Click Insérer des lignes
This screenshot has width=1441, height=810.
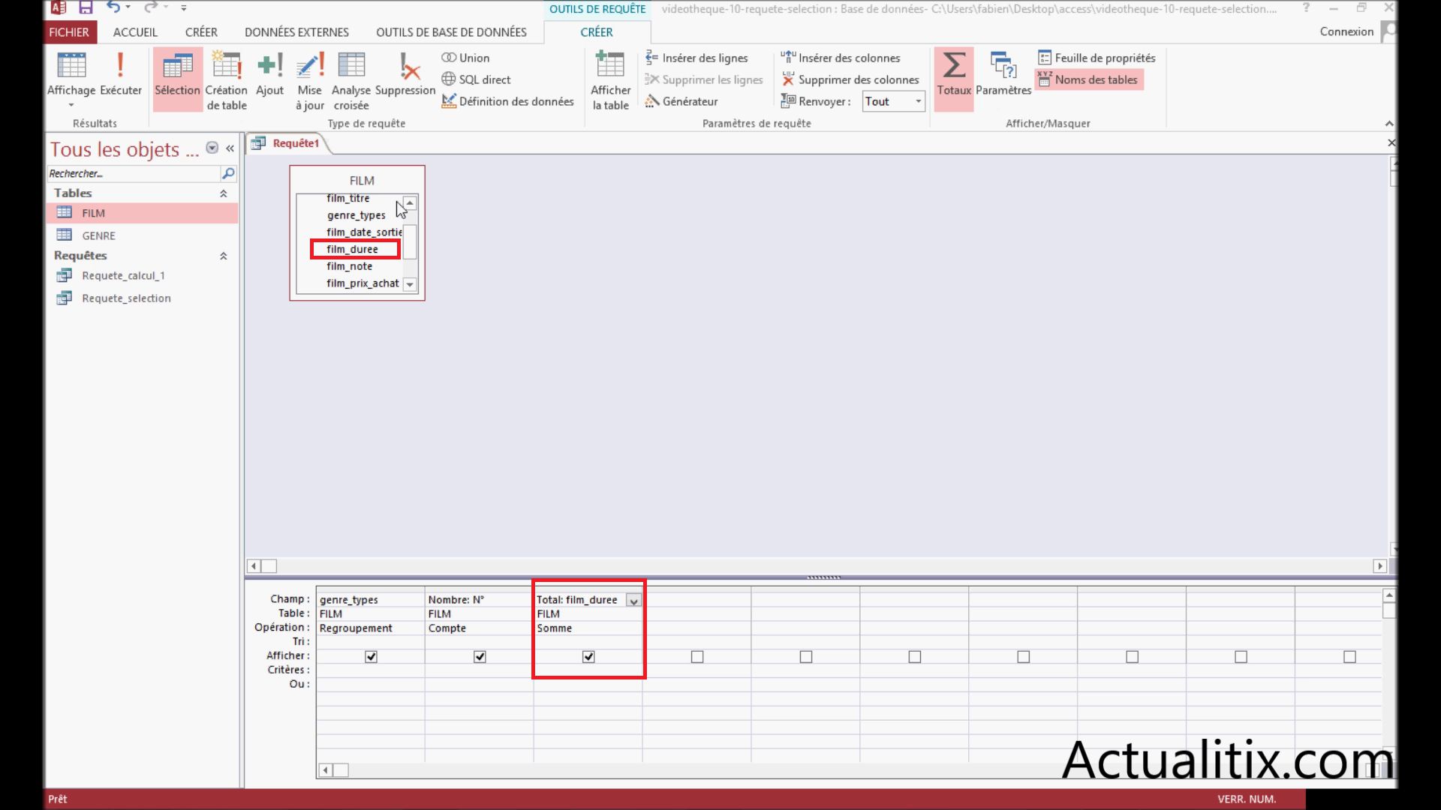696,58
